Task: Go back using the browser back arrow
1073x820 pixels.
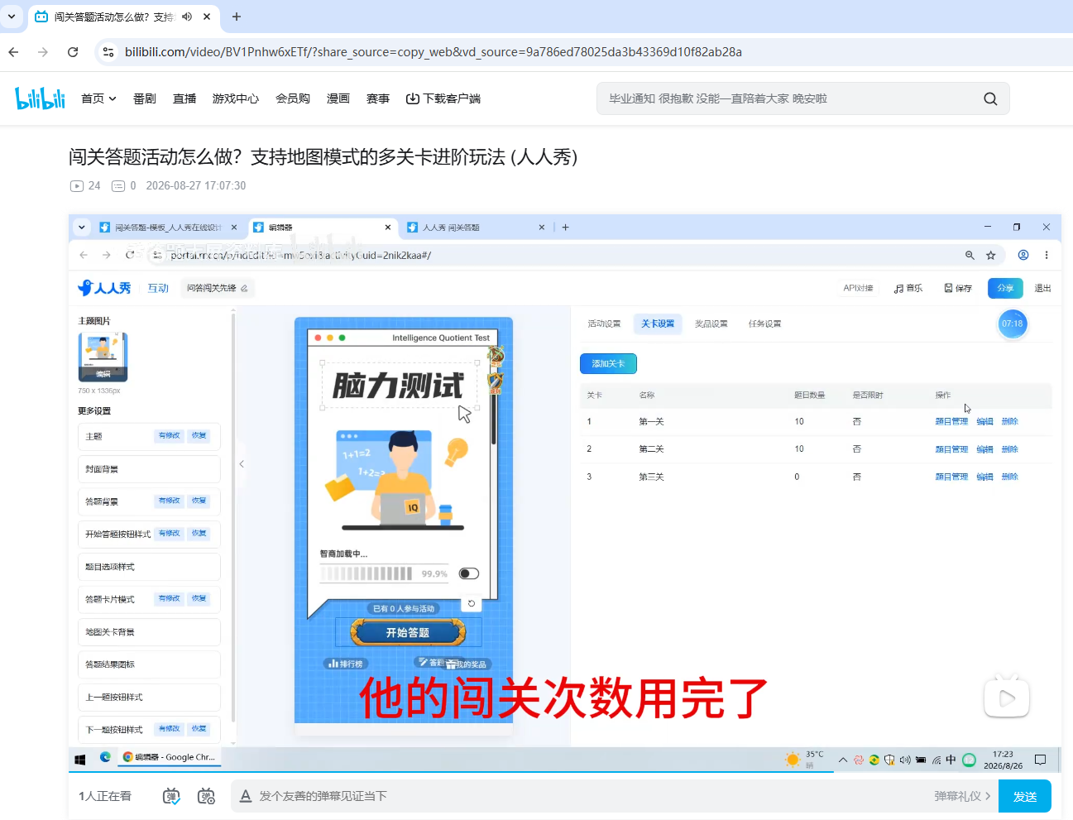Action: [13, 52]
